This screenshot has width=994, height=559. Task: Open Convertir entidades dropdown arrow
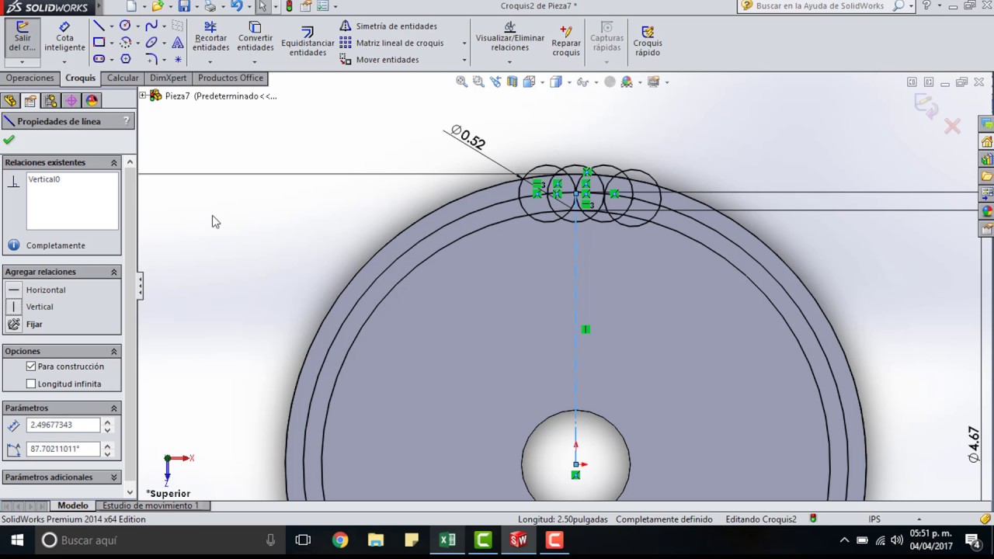click(x=255, y=61)
